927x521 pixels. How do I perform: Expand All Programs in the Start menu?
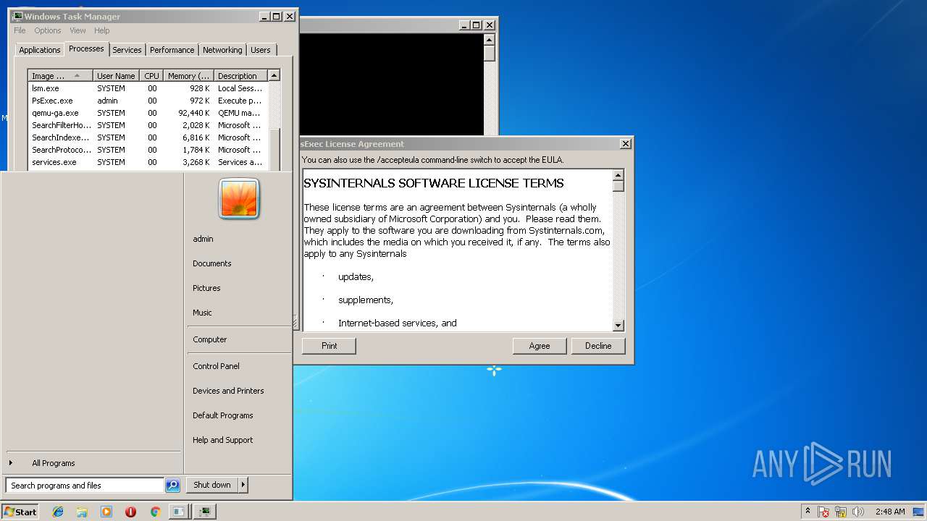53,463
